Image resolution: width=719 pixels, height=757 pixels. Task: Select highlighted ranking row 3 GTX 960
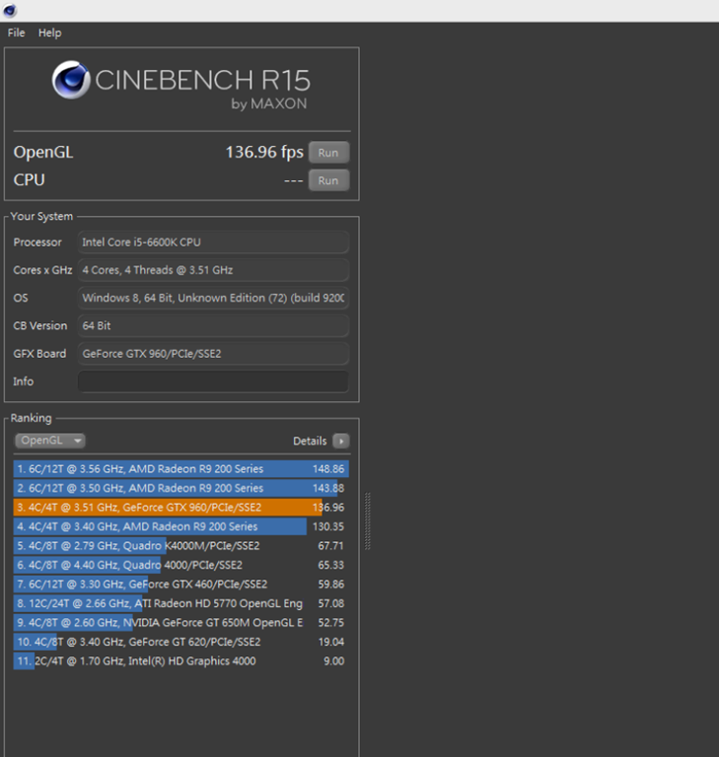click(181, 508)
